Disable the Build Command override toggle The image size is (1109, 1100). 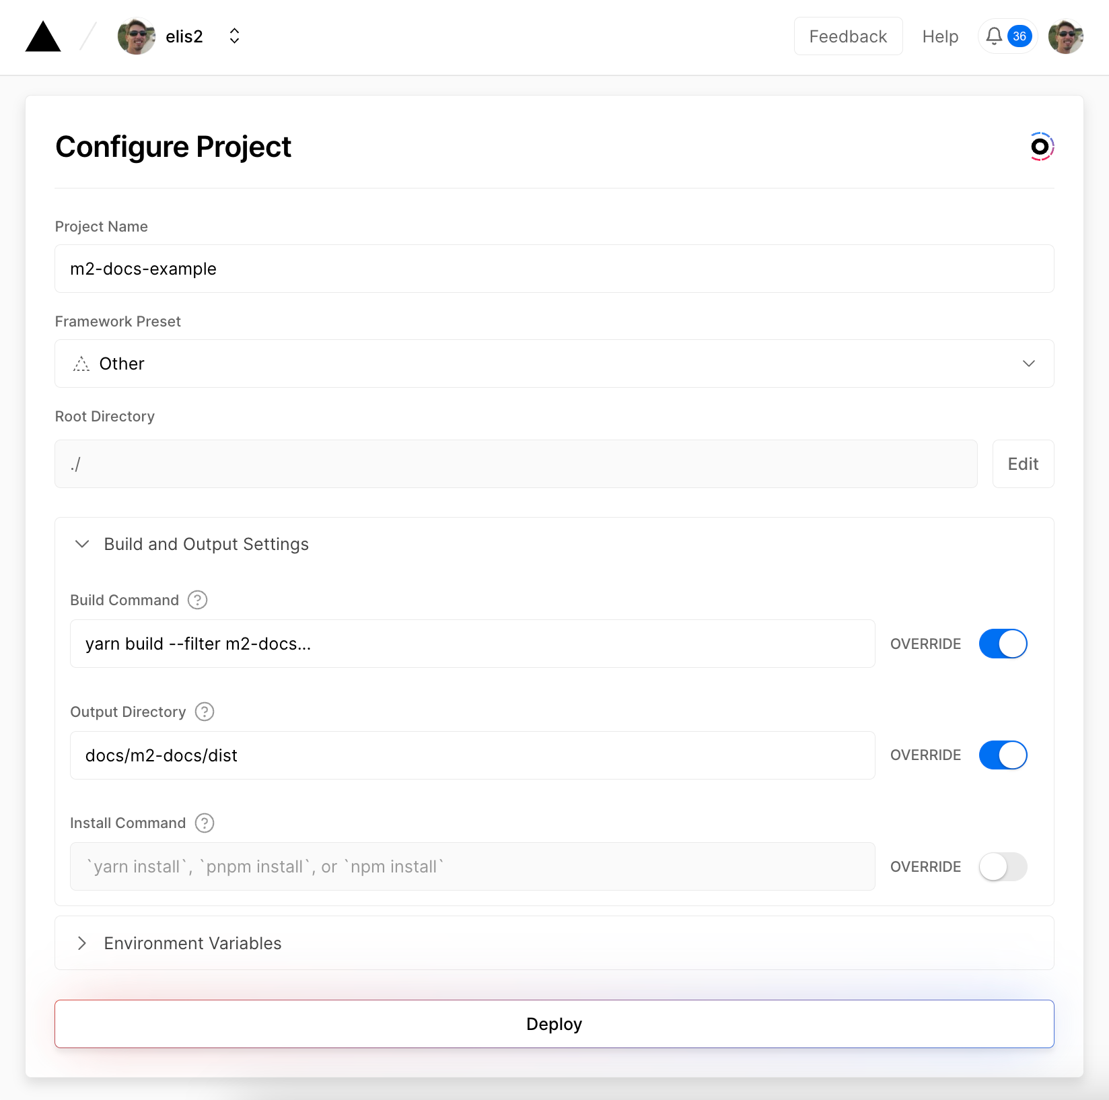click(1003, 644)
